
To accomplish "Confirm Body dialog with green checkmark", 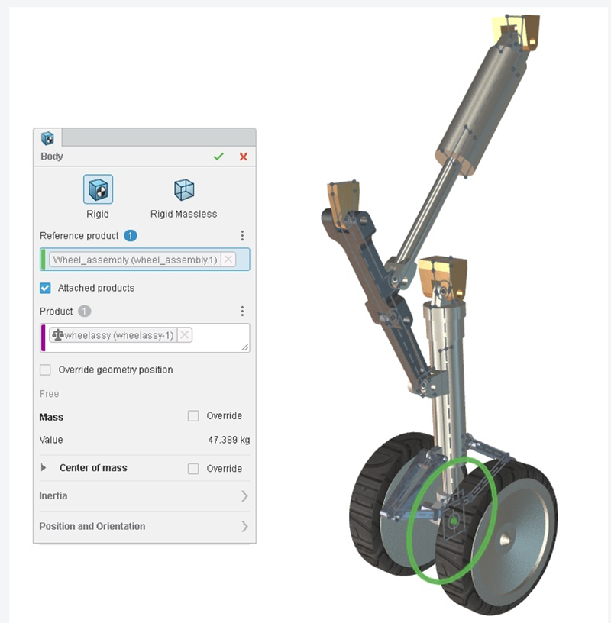I will tap(218, 157).
